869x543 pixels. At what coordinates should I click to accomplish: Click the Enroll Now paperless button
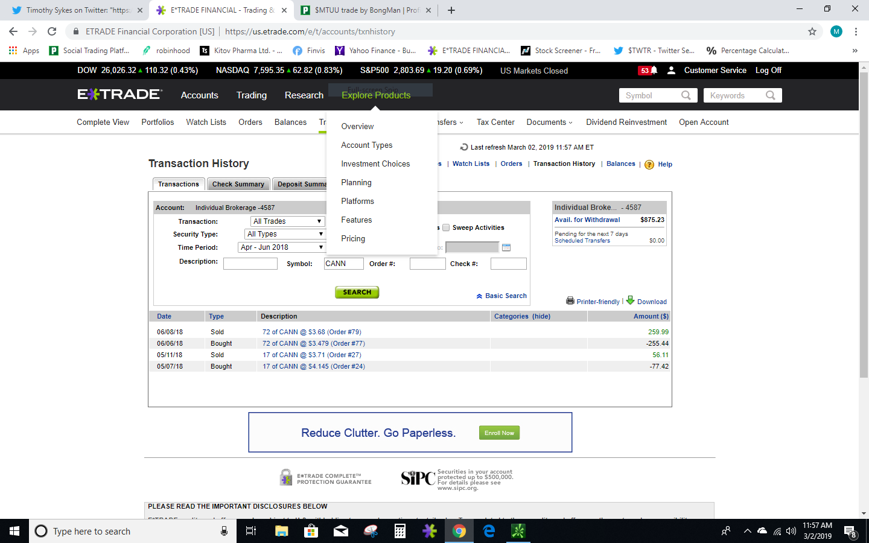(499, 433)
